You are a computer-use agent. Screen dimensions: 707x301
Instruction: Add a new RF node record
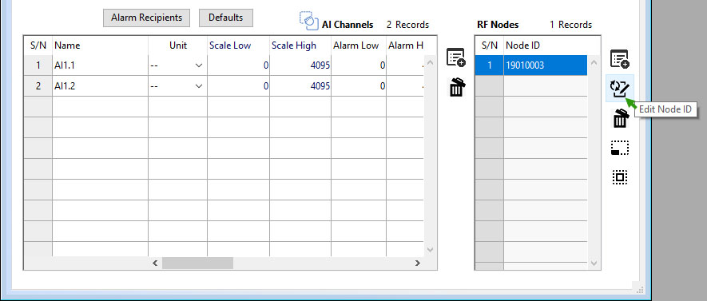(x=620, y=59)
